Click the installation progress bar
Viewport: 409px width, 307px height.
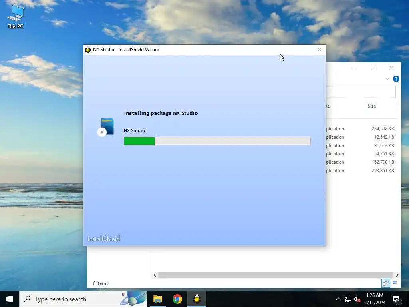pyautogui.click(x=217, y=141)
